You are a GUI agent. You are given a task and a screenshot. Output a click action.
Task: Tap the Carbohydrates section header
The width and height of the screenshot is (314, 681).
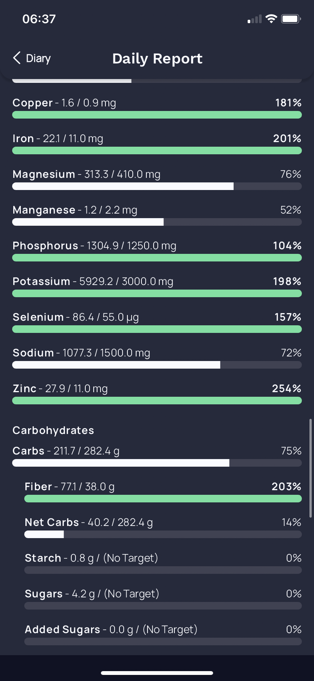53,430
